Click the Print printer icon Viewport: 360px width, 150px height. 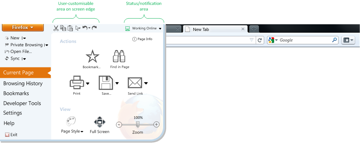tap(77, 83)
